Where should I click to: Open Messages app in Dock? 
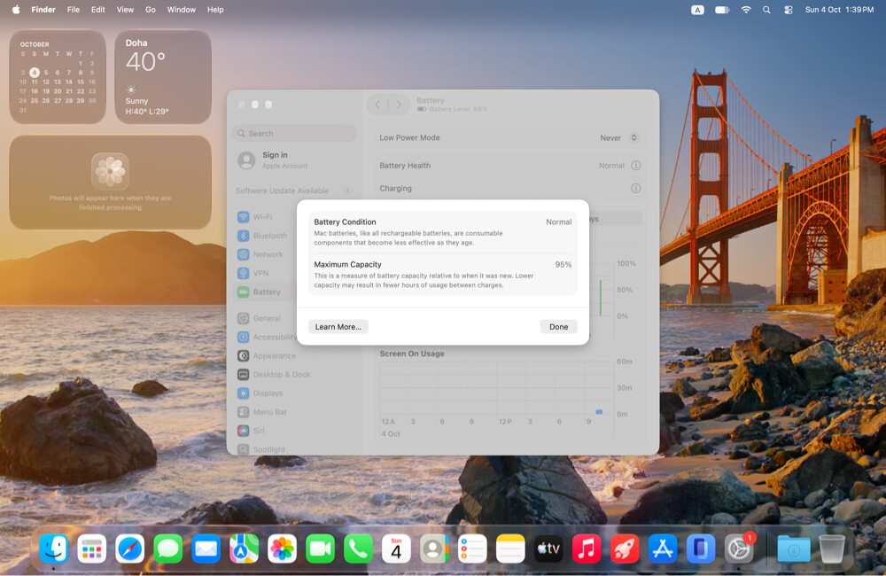coord(167,549)
